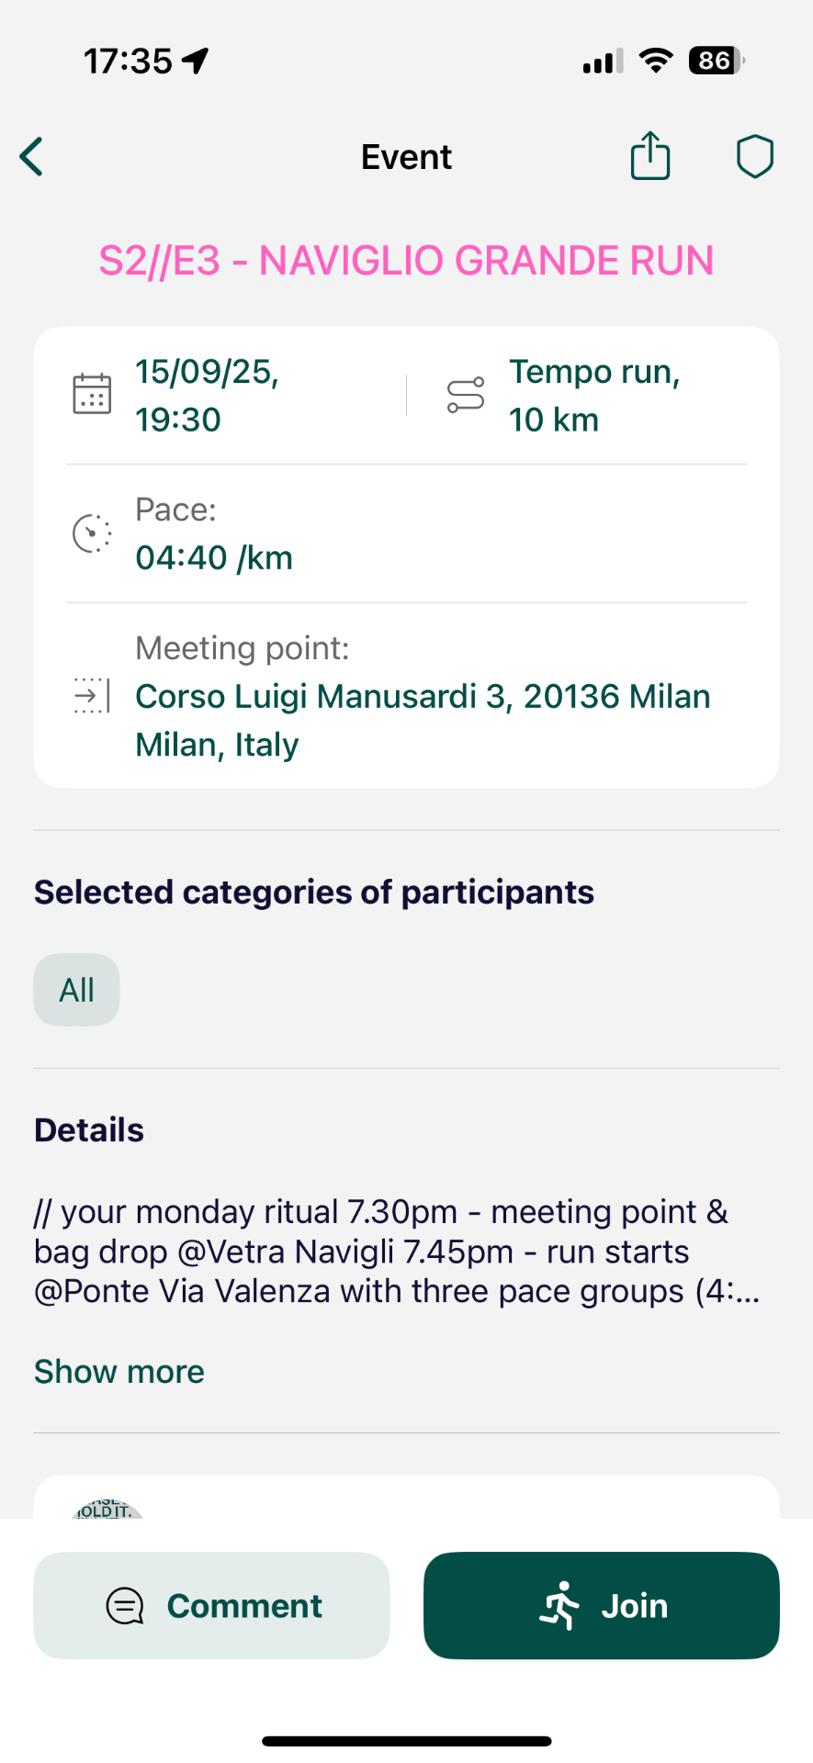Image resolution: width=813 pixels, height=1763 pixels.
Task: Tap the event title Naviglio Grande Run
Action: [406, 261]
